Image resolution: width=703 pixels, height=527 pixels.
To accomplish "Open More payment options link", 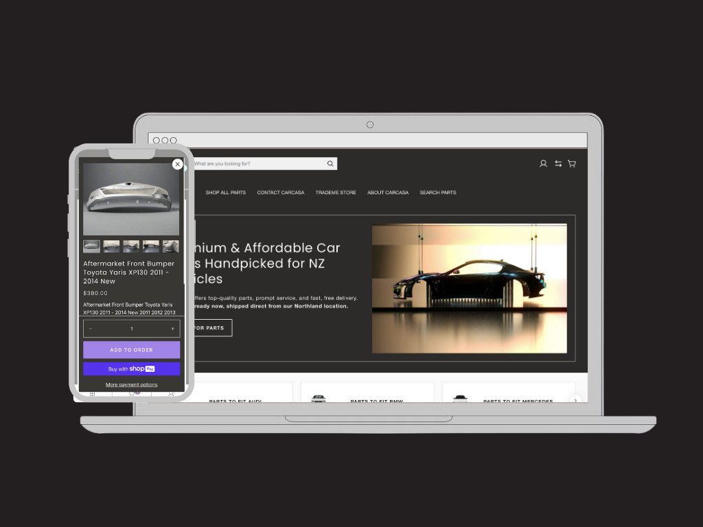I will (x=131, y=384).
